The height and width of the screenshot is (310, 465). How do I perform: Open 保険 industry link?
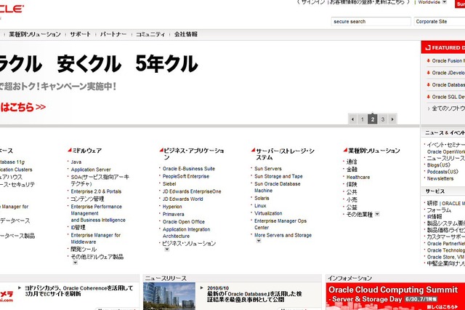point(352,184)
